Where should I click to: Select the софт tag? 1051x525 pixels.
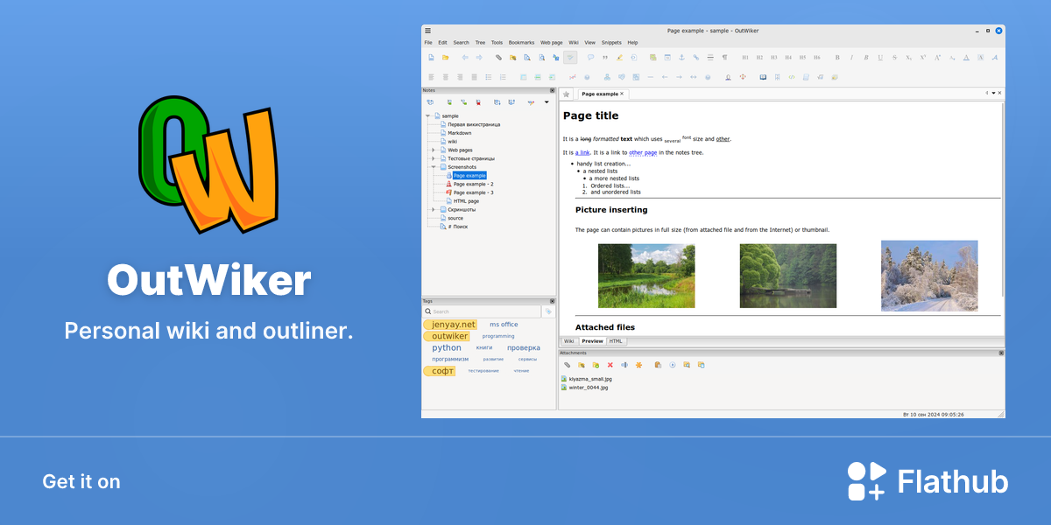click(x=440, y=371)
